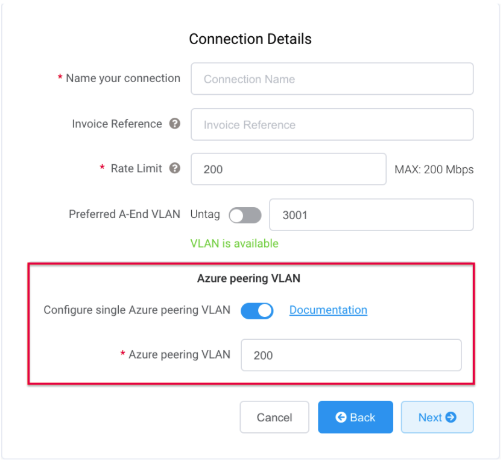Click the "Untag" label text
The height and width of the screenshot is (460, 503).
pos(205,214)
